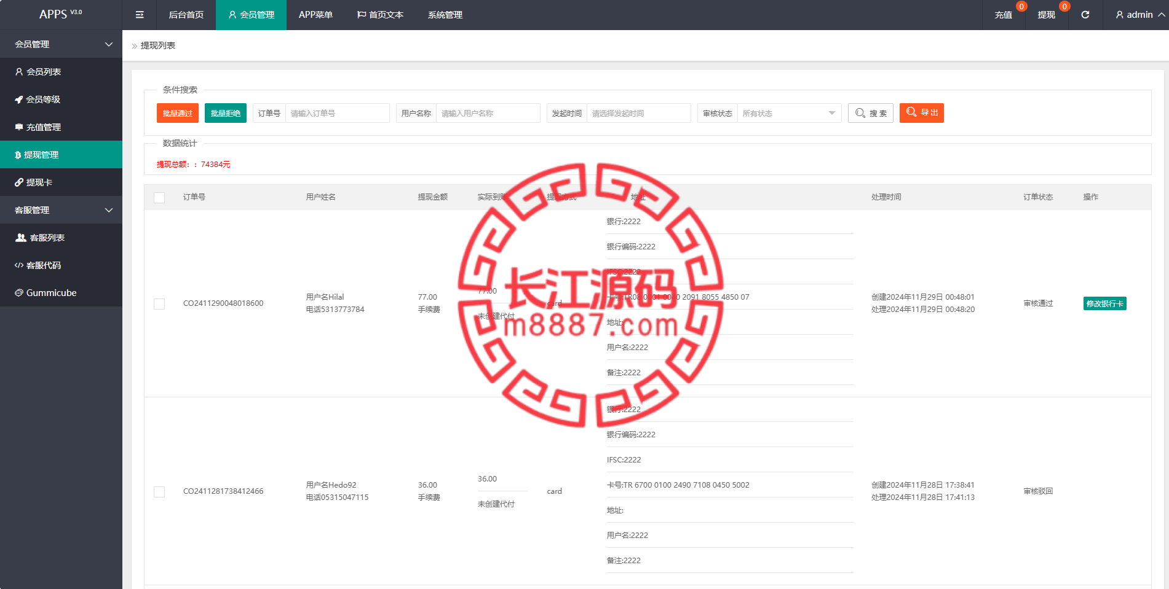Toggle the sidebar collapse hamburger icon
The width and height of the screenshot is (1169, 589).
(140, 15)
